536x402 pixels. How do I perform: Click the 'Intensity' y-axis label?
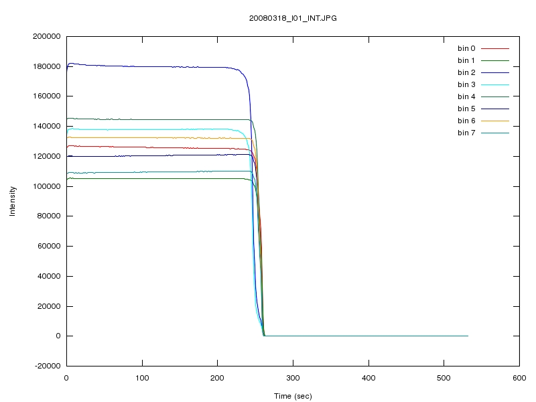(x=12, y=201)
